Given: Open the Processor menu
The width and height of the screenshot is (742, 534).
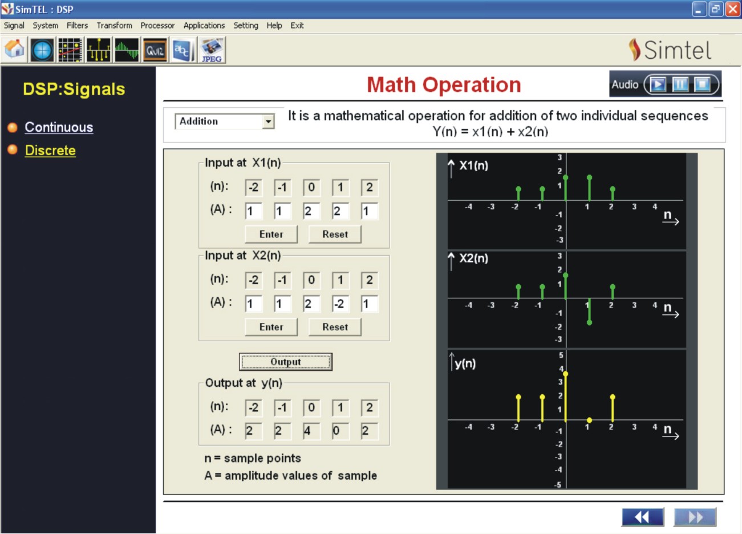Looking at the screenshot, I should click(157, 26).
